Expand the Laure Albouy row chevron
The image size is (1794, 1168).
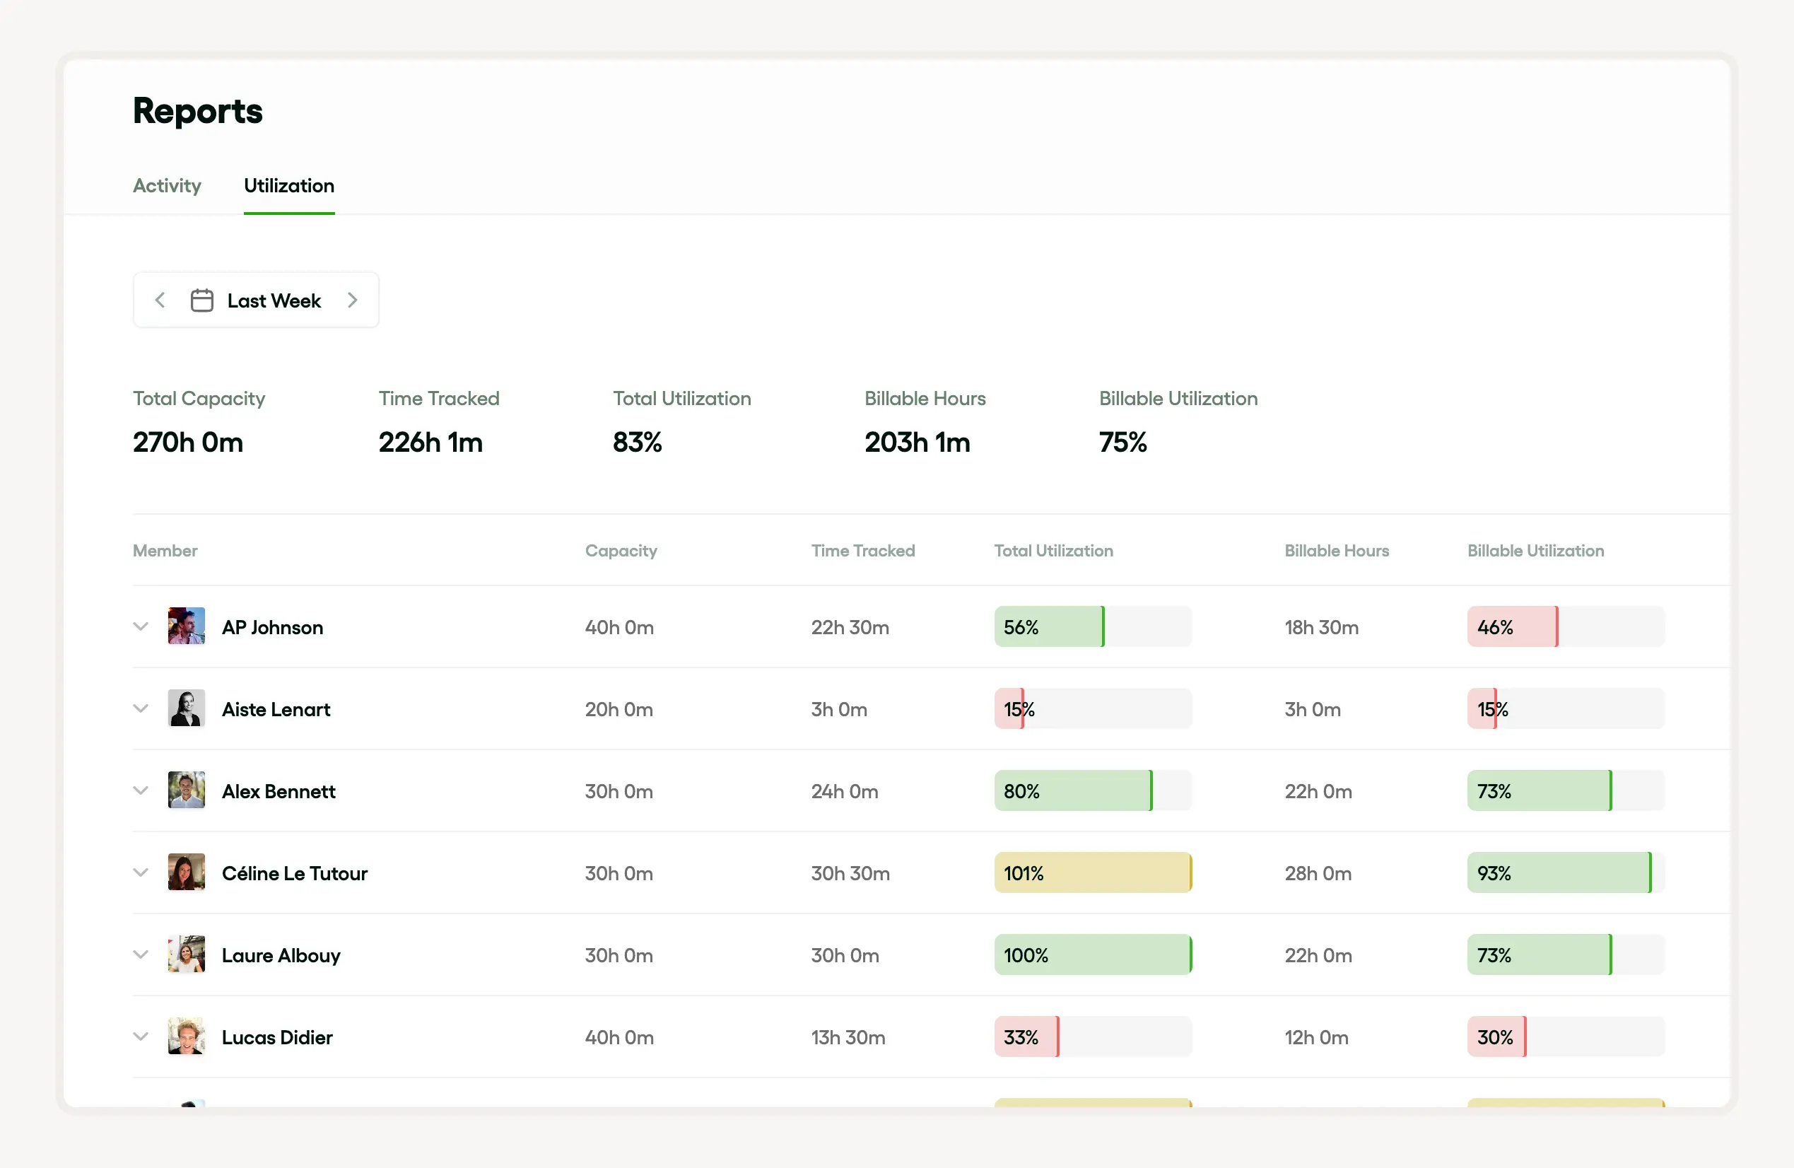[x=140, y=954]
